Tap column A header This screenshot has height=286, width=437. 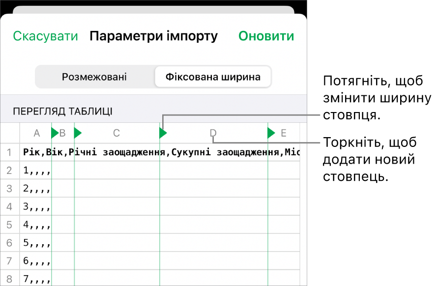click(37, 133)
